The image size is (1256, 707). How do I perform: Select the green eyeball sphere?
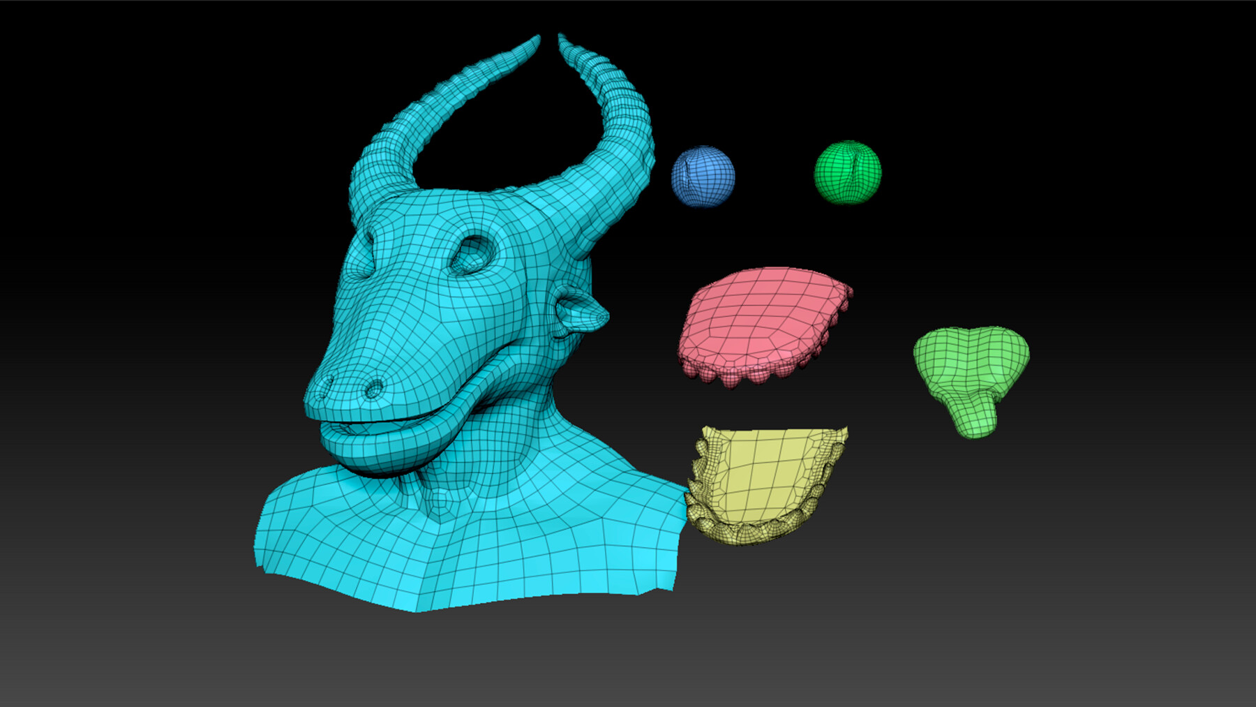pyautogui.click(x=848, y=174)
